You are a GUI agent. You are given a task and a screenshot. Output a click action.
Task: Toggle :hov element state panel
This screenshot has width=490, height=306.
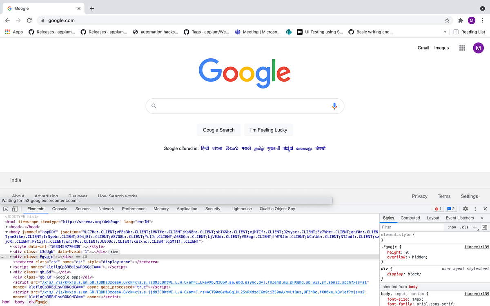[451, 227]
